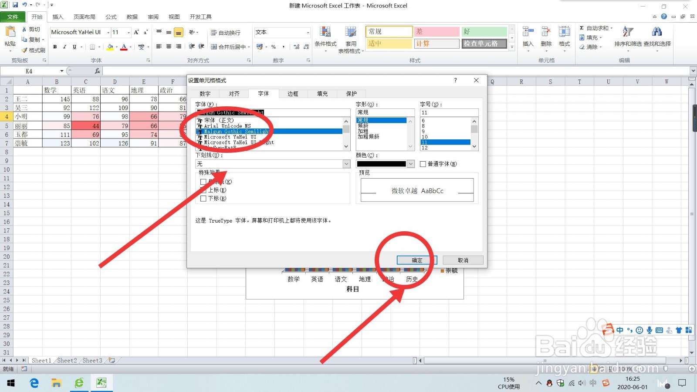Click the fill color paint bucket icon

point(110,47)
